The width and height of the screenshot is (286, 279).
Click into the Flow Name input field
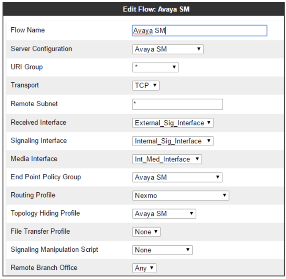pos(200,30)
